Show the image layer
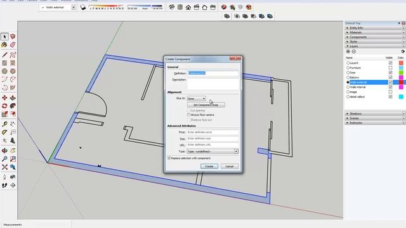406x228 pixels. [x=390, y=92]
